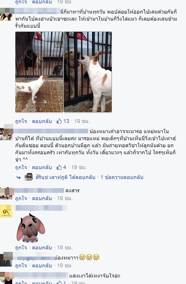Click the yellow logo profile picture
This screenshot has width=186, height=284.
[x=6, y=211]
